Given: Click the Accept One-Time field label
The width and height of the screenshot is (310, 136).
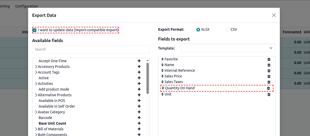Looking at the screenshot, I should pos(53,61).
